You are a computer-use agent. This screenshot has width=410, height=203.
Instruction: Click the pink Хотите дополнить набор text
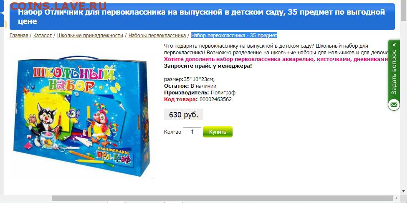pos(276,59)
